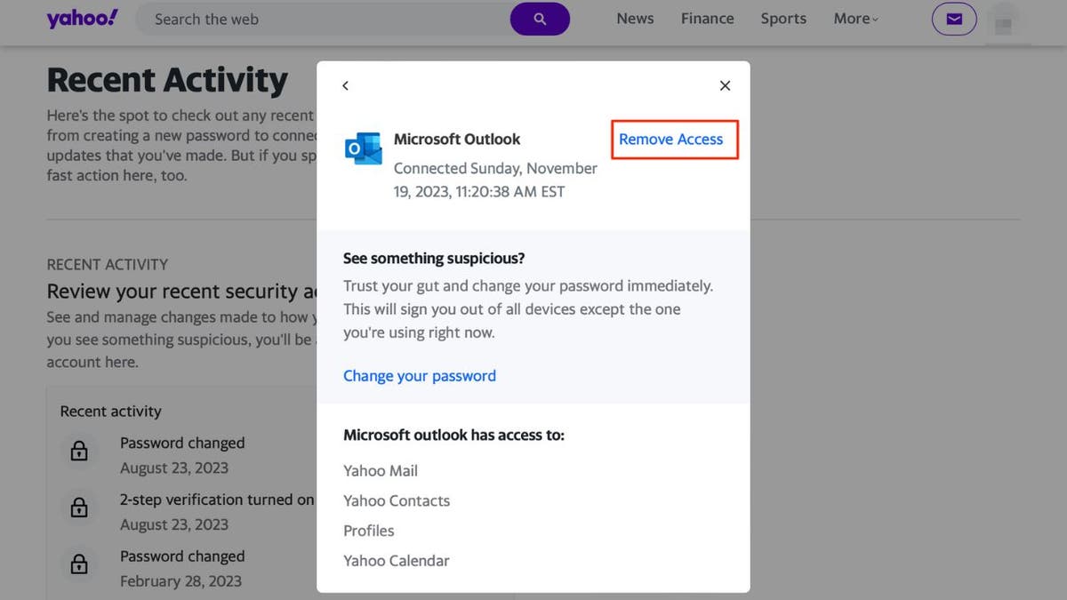Select 'Yahoo Contacts' in the access list
1067x600 pixels.
pos(397,501)
